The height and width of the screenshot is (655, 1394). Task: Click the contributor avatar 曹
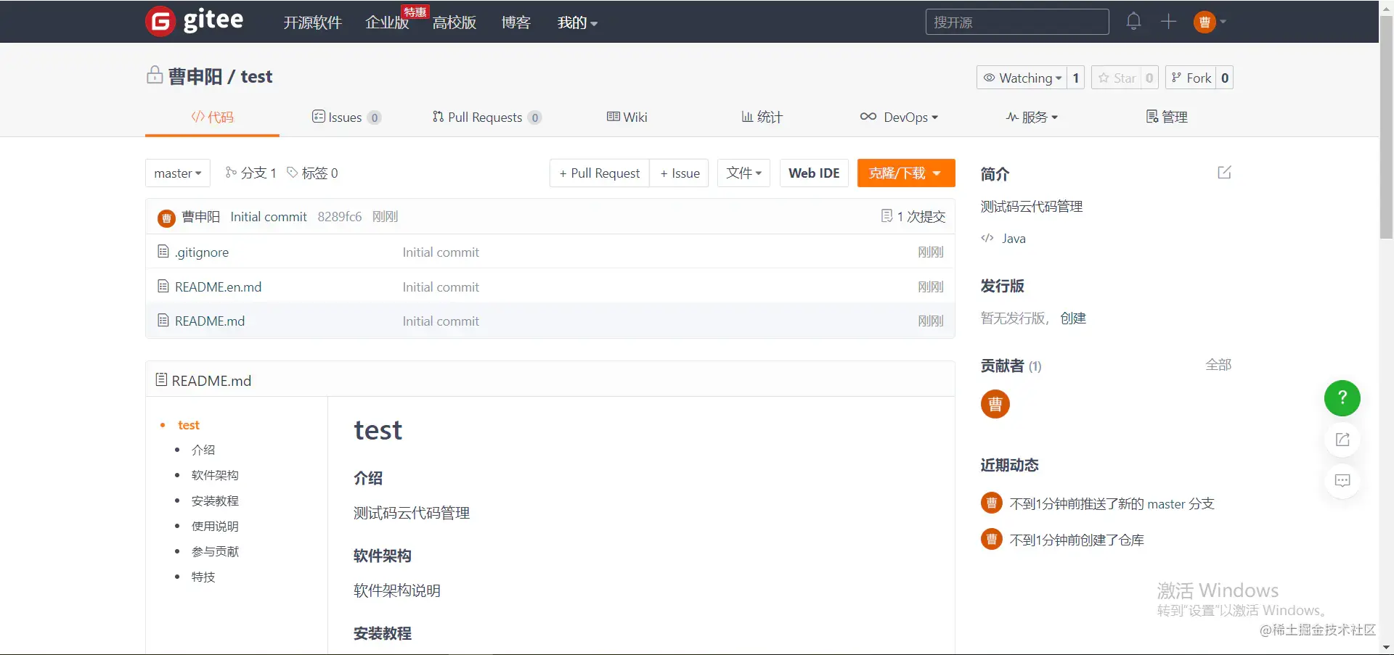pyautogui.click(x=995, y=404)
